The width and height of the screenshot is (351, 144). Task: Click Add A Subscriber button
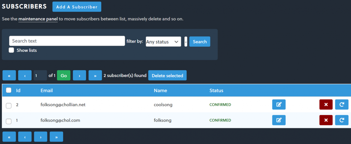pos(77,7)
